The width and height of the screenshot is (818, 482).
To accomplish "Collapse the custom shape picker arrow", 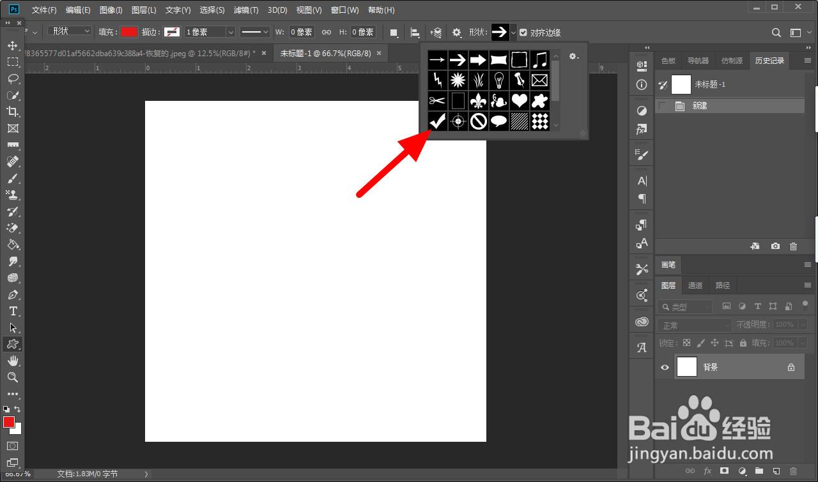I will point(513,33).
